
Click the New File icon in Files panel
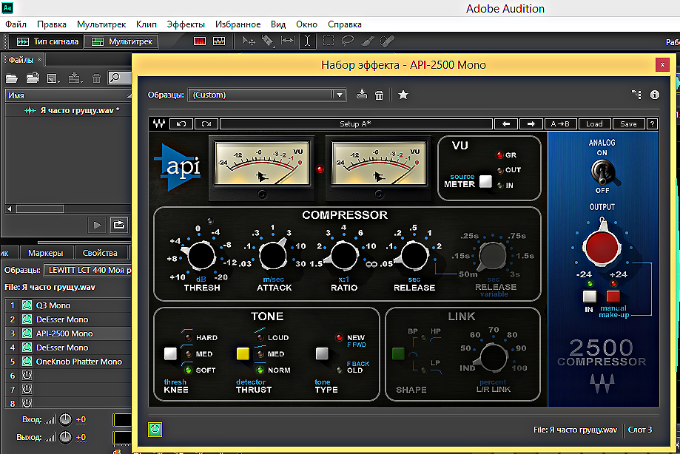[53, 78]
